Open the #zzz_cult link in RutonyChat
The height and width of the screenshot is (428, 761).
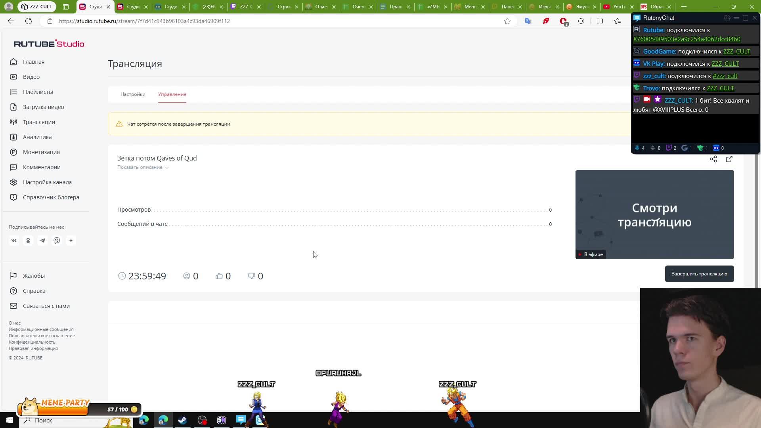coord(725,76)
